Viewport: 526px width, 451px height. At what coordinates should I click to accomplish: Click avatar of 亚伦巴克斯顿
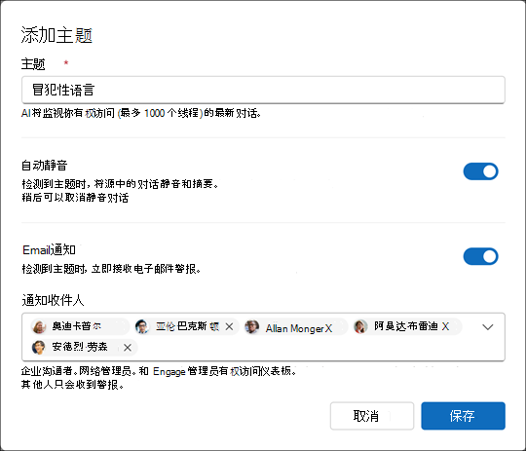(x=142, y=326)
